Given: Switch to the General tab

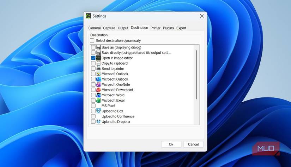Looking at the screenshot, I should pos(94,28).
